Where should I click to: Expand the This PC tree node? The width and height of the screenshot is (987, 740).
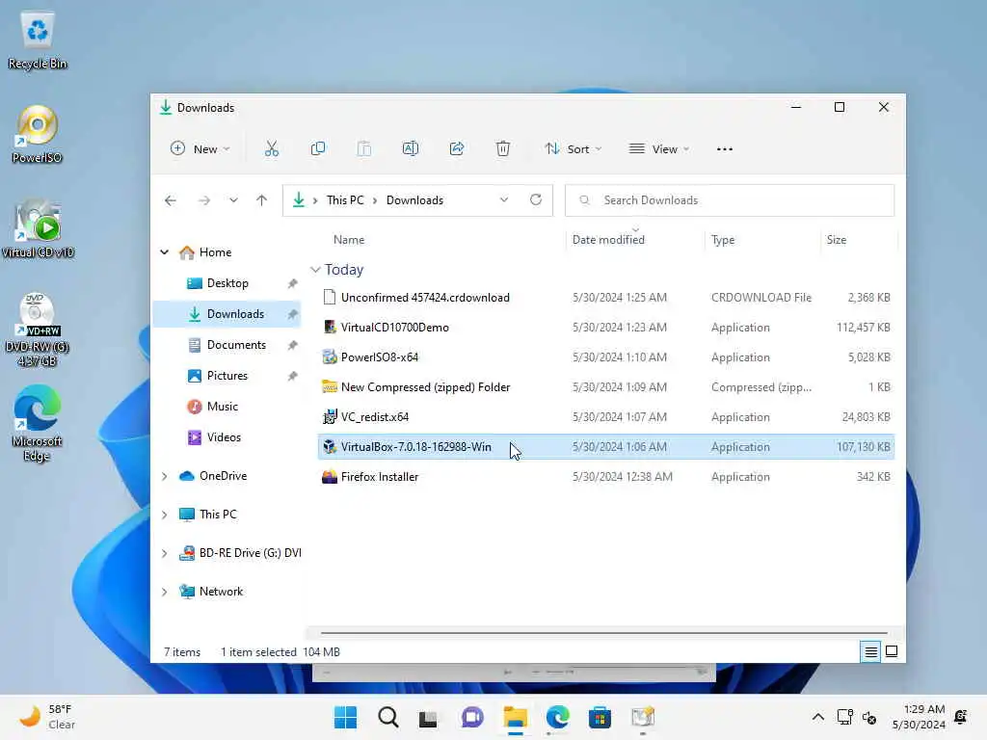click(x=164, y=515)
